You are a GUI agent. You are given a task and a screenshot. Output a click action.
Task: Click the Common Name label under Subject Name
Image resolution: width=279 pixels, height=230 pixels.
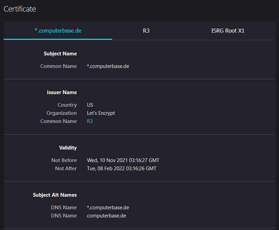click(x=58, y=66)
